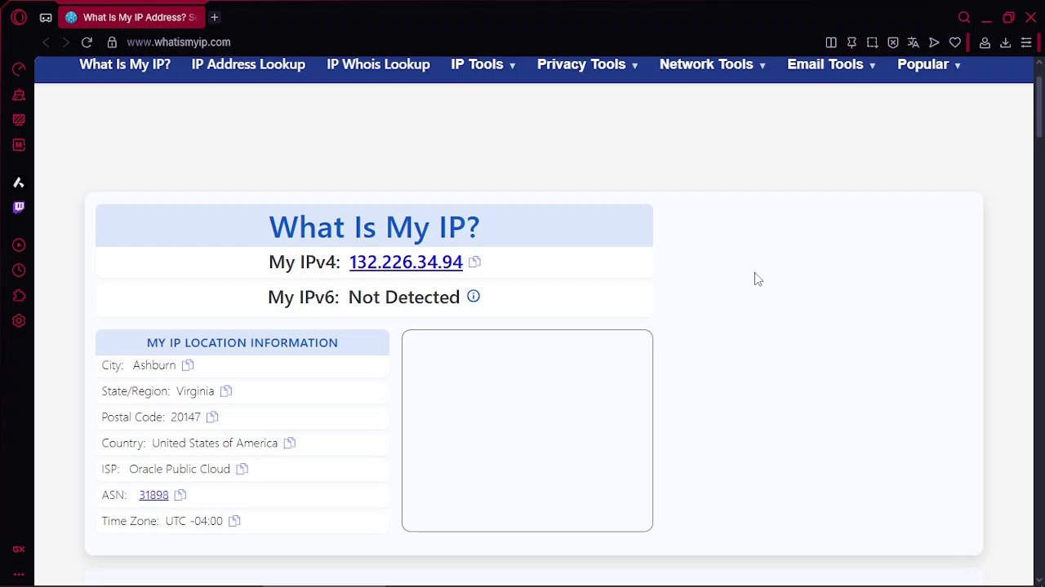Open the ad blocker shield icon
Screen dimensions: 1045x587
[x=893, y=42]
